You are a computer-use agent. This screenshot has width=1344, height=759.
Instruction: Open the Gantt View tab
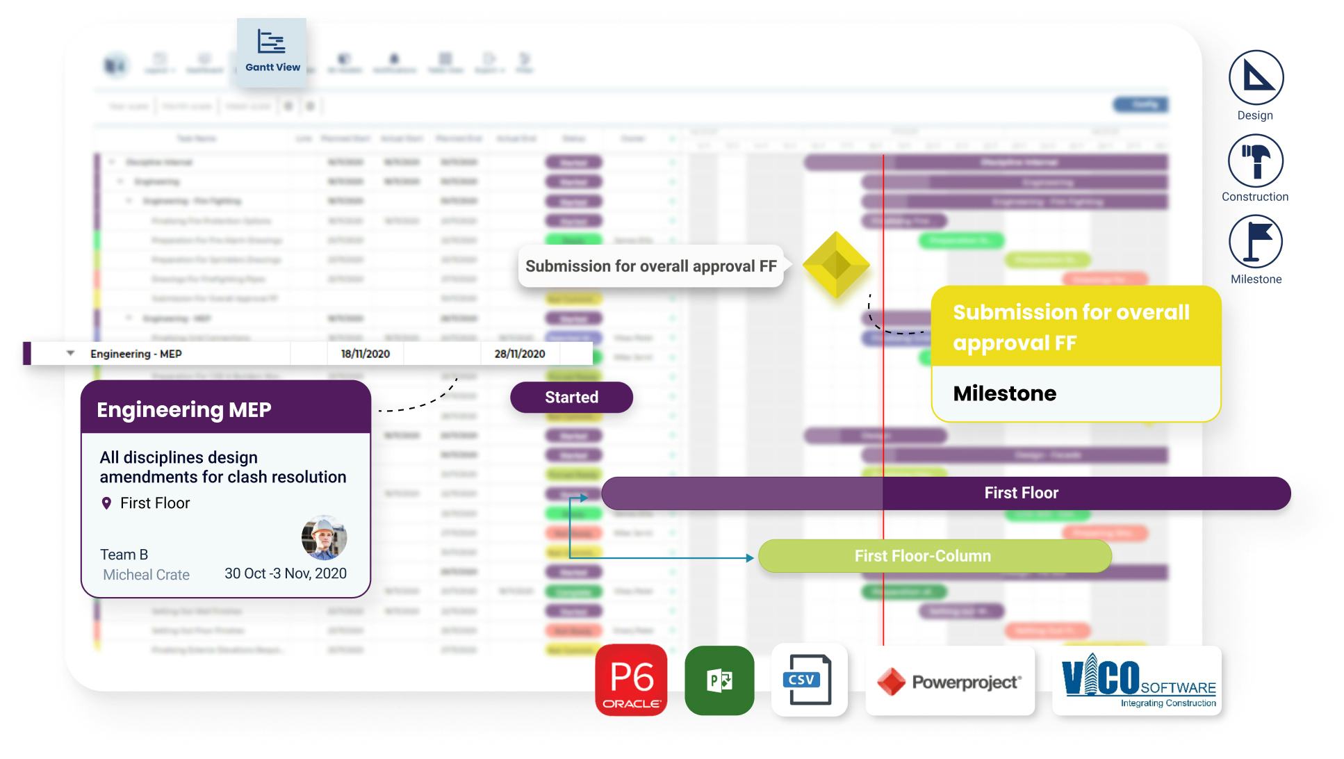click(x=272, y=52)
